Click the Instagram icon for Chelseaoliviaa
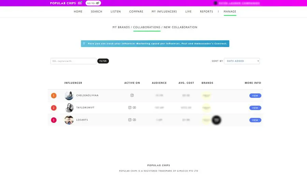The width and height of the screenshot is (307, 177). pyautogui.click(x=132, y=95)
